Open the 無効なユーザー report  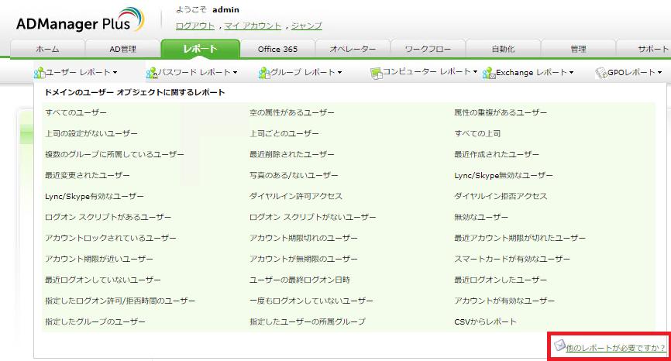[481, 217]
